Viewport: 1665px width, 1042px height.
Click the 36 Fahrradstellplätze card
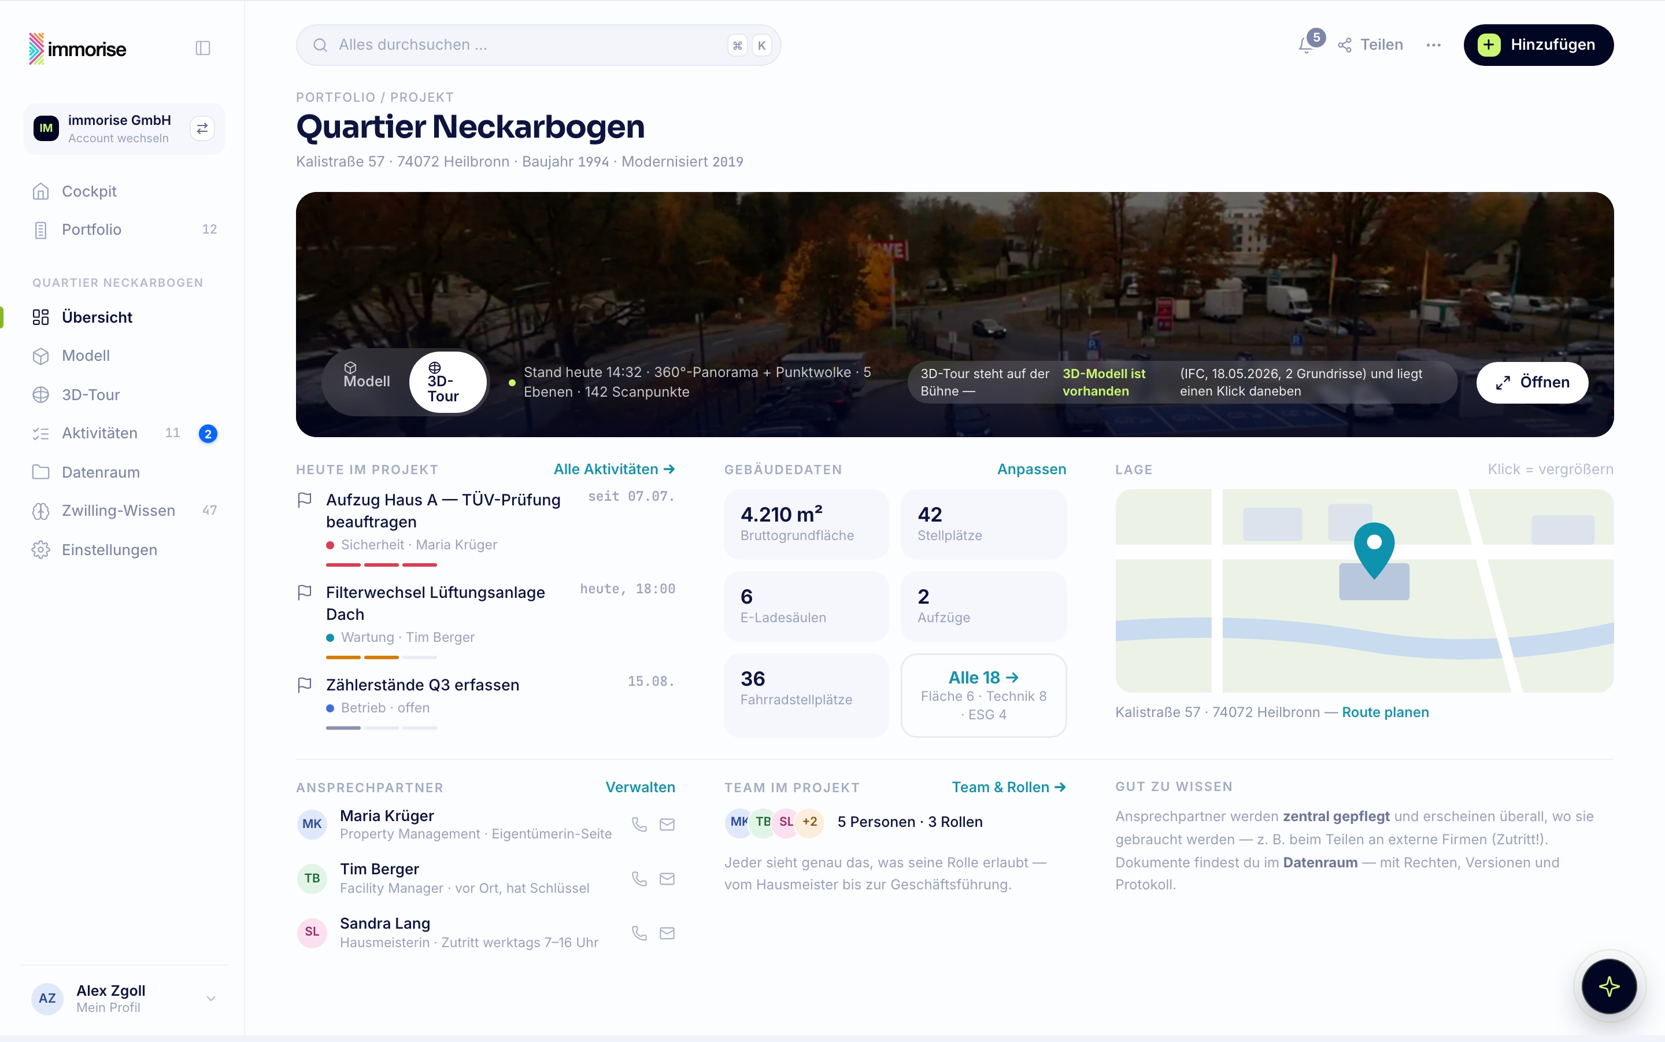(x=806, y=696)
